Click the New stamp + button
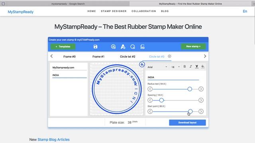 [x=193, y=46]
